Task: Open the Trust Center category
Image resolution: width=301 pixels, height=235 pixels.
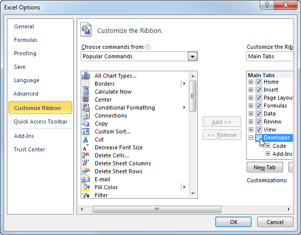Action: 29,149
